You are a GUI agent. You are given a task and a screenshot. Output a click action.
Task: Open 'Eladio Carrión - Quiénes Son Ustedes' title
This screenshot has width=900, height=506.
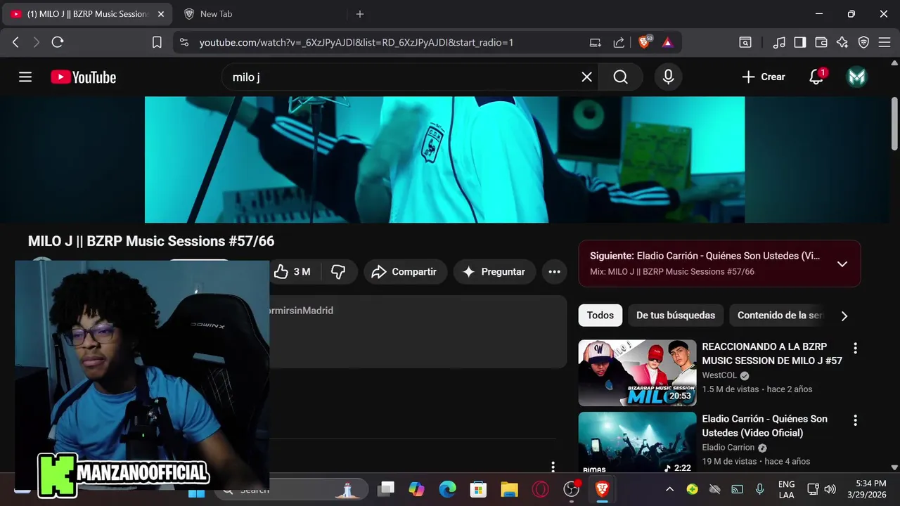(765, 426)
